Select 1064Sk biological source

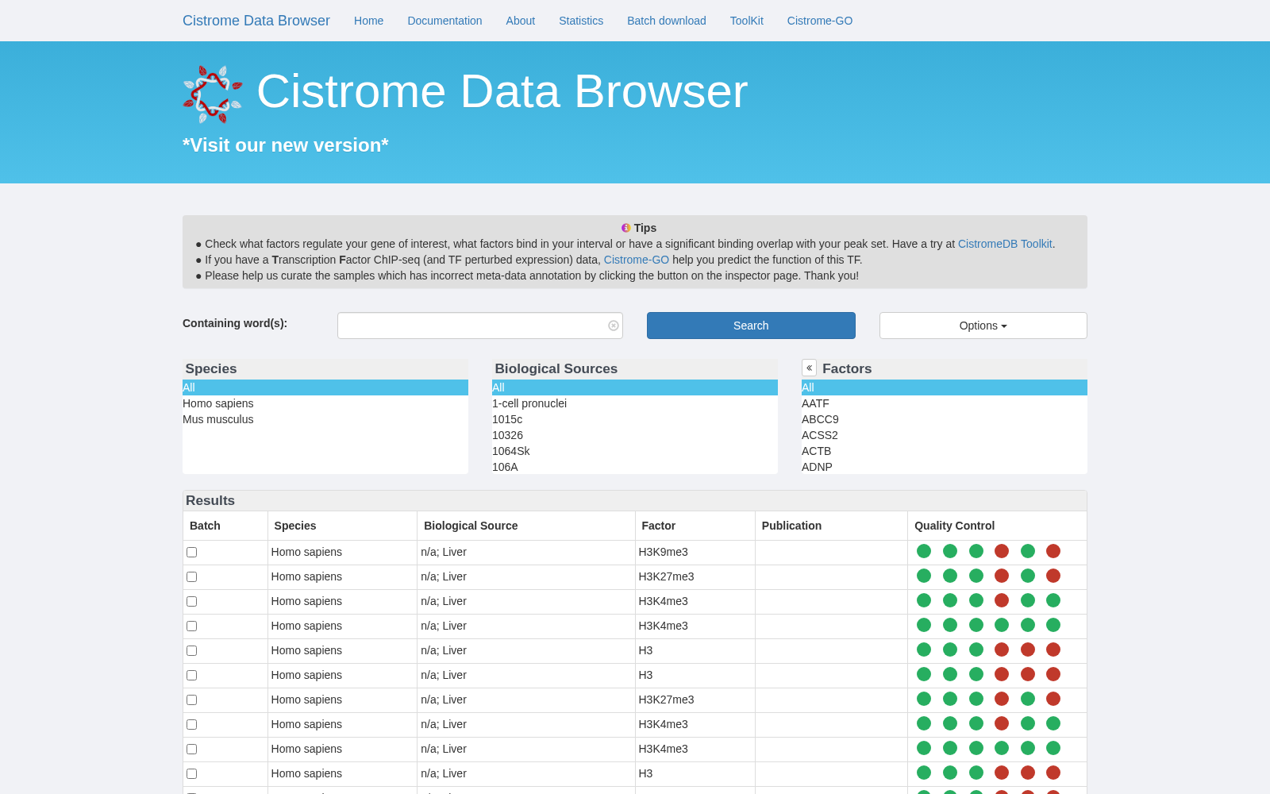coord(635,451)
